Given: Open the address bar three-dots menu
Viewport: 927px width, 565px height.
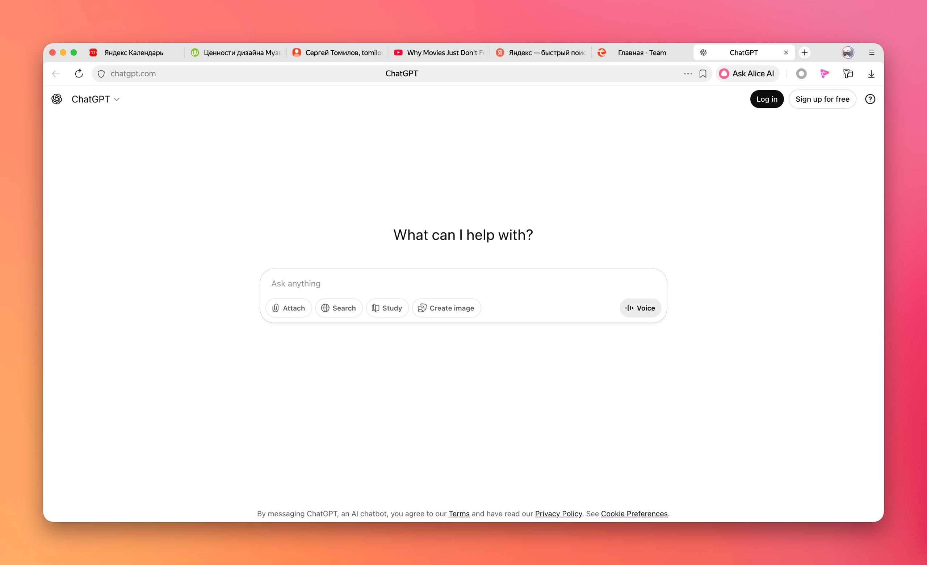Looking at the screenshot, I should tap(688, 74).
